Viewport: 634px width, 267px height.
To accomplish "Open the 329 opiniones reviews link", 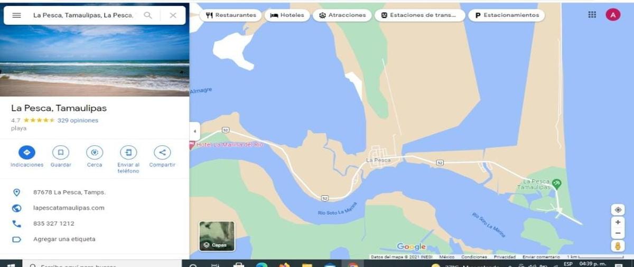I will (78, 121).
